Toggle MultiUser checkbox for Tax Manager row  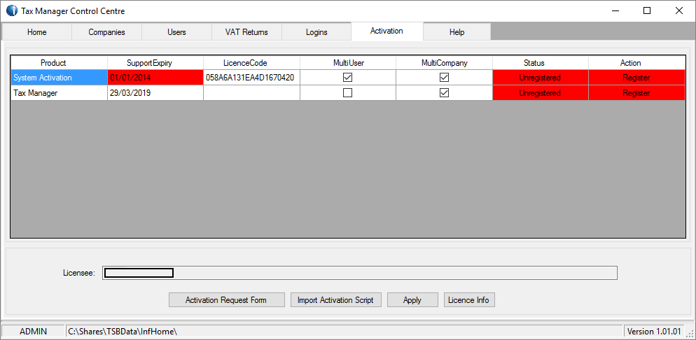click(x=347, y=93)
